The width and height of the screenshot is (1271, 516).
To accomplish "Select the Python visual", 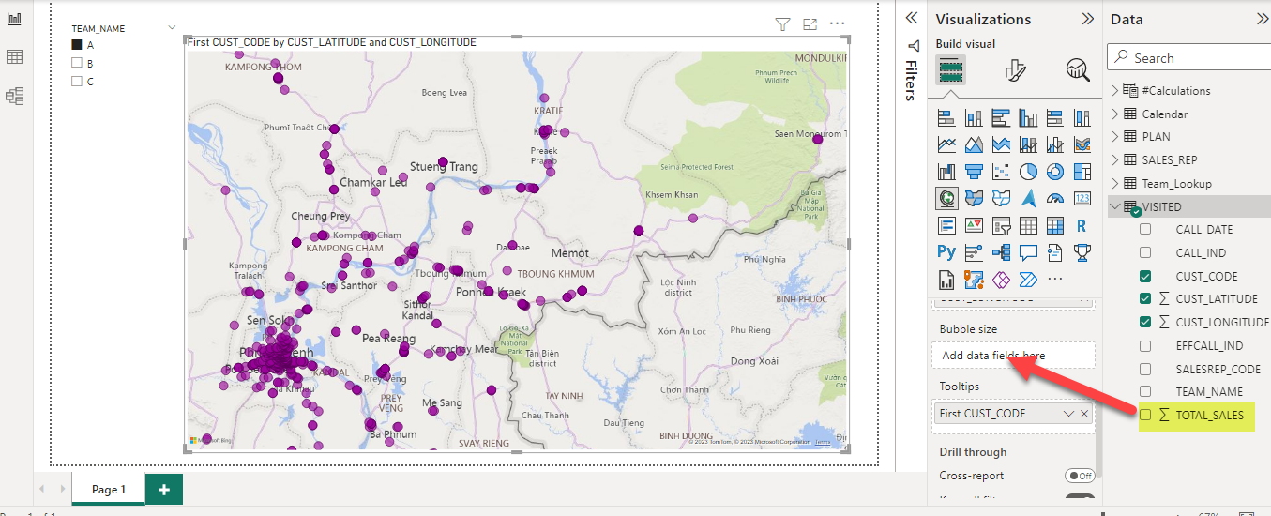I will 946,251.
